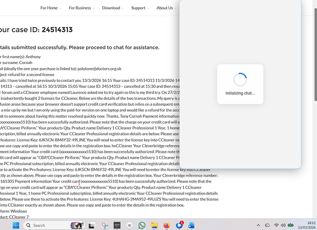Click 'Please proceed to chat for assistance' heading

pyautogui.click(x=114, y=47)
